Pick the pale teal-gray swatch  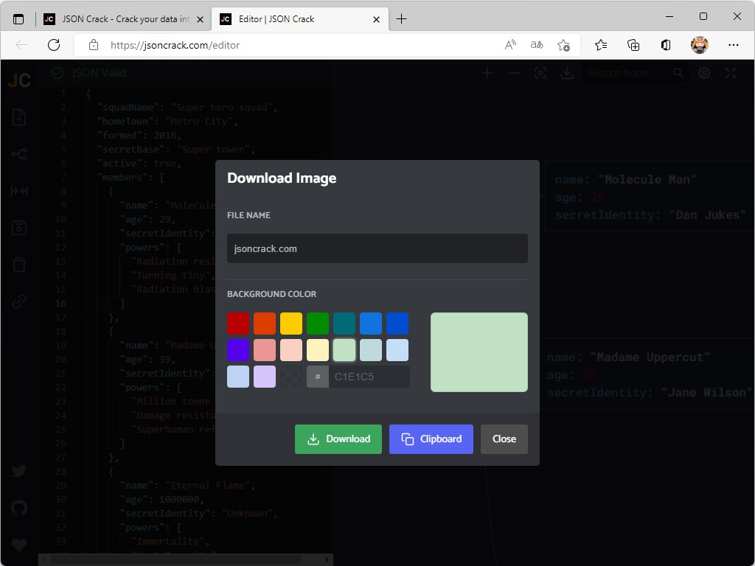[x=371, y=350]
